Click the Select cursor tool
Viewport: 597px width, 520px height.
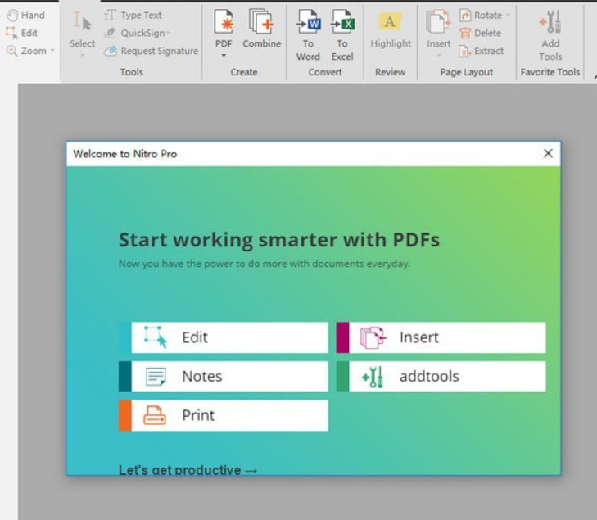(82, 34)
